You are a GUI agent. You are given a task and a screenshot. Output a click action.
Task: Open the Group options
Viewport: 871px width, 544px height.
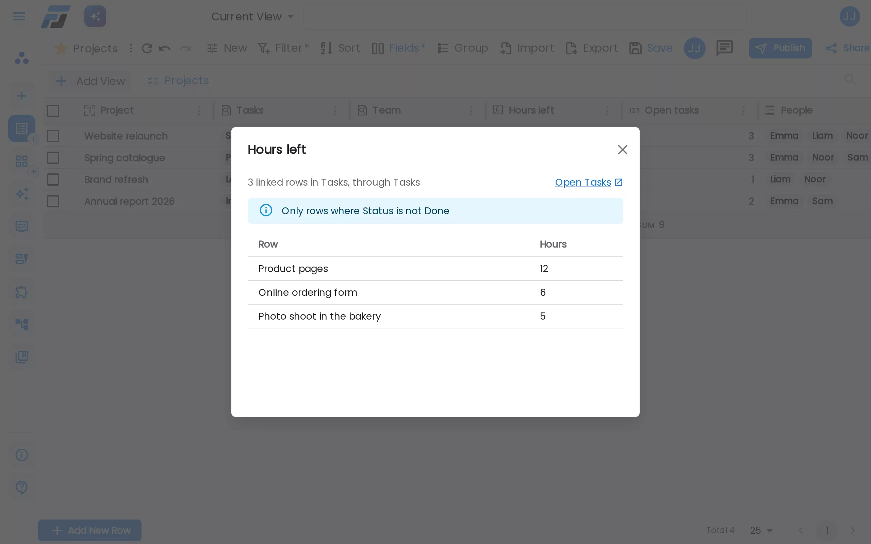tap(462, 48)
